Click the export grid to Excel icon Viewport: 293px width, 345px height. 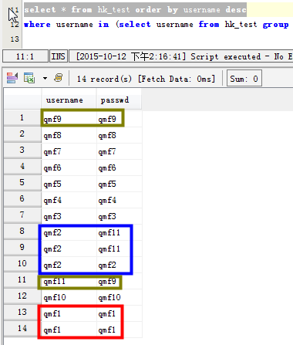[29, 78]
